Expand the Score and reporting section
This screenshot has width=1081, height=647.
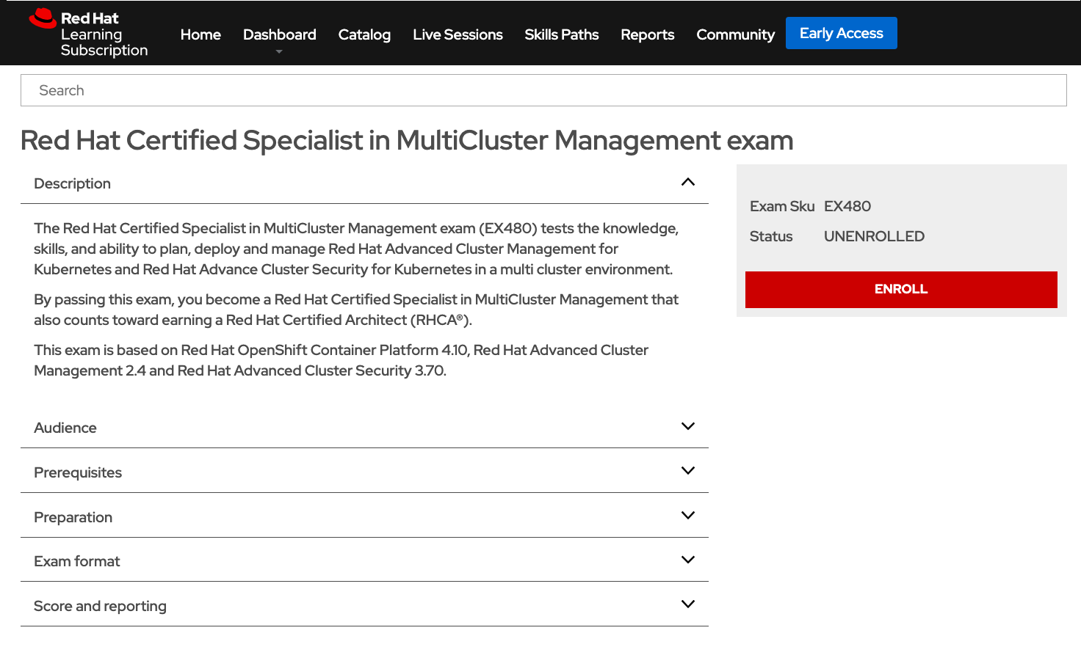(x=688, y=604)
